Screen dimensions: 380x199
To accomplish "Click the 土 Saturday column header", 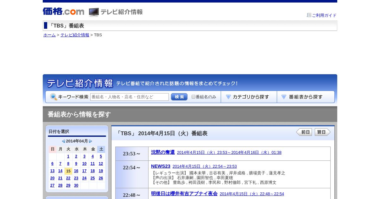I will click(x=101, y=149).
